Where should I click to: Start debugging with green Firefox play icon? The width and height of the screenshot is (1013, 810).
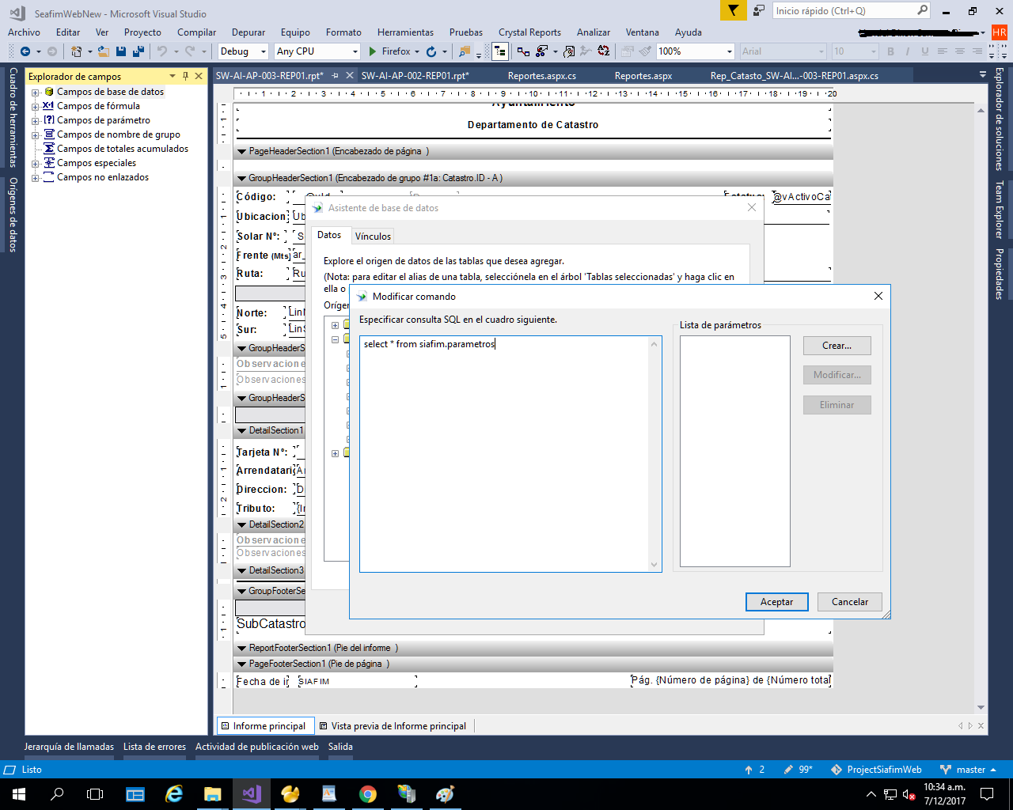(x=373, y=51)
